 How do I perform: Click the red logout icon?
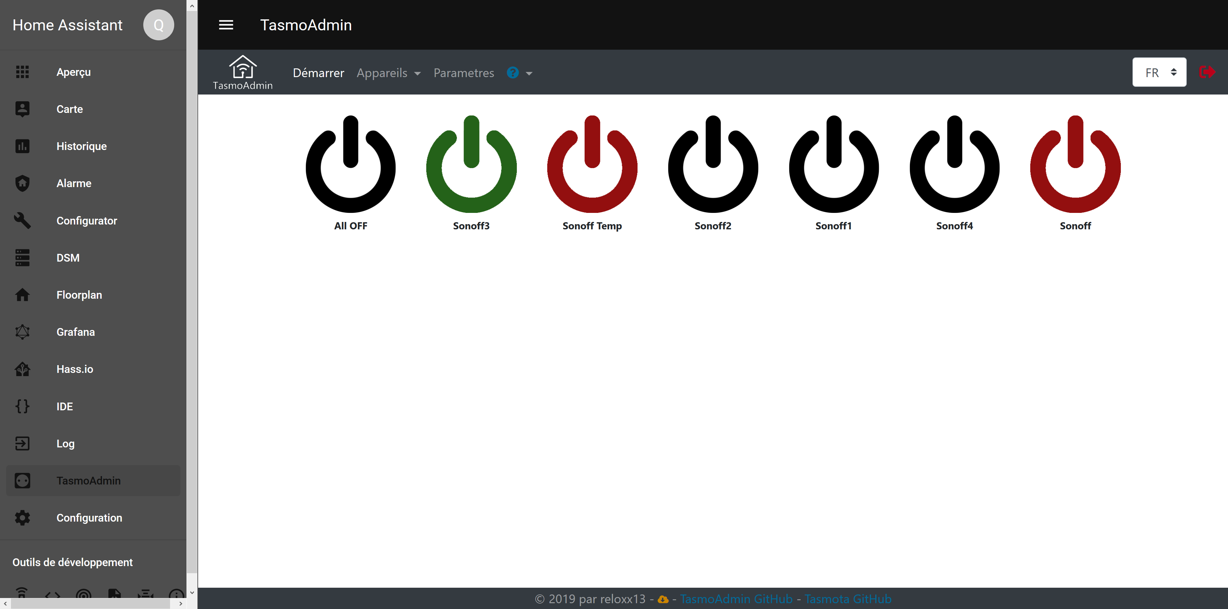(1207, 73)
